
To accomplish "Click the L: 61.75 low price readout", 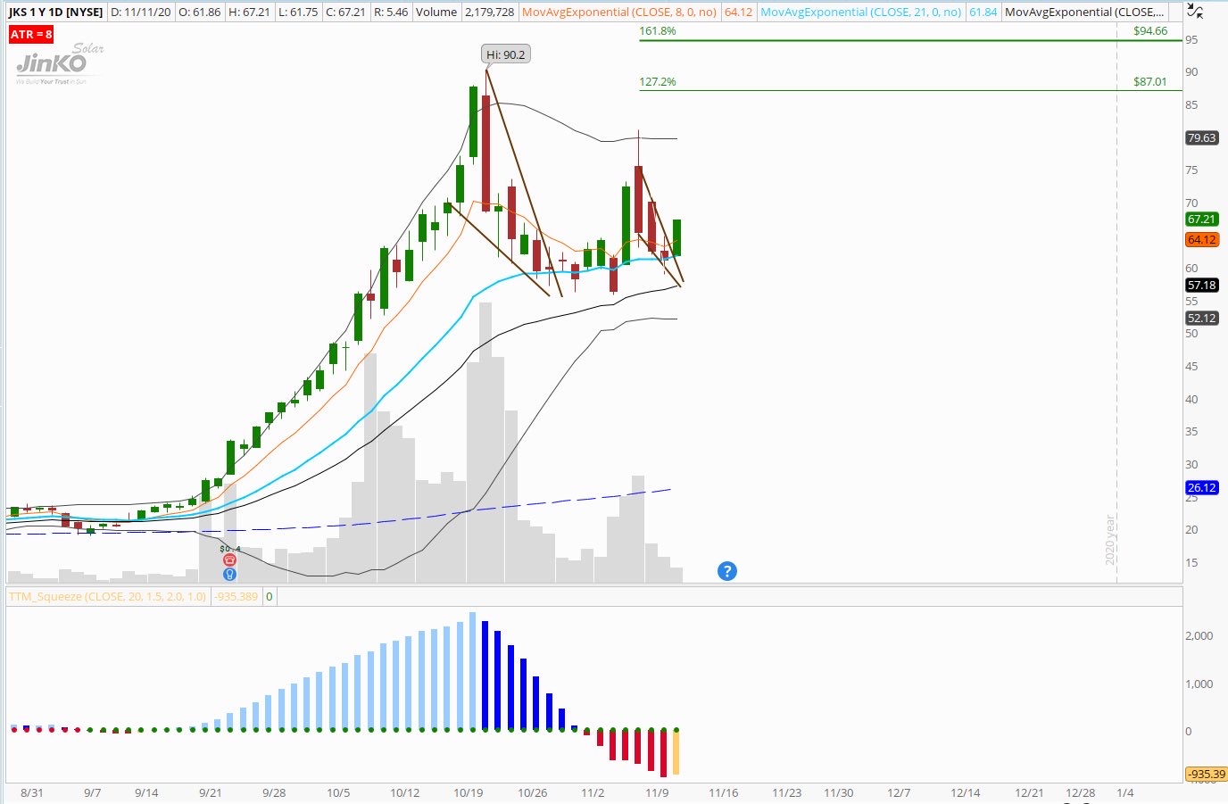I will [x=297, y=12].
